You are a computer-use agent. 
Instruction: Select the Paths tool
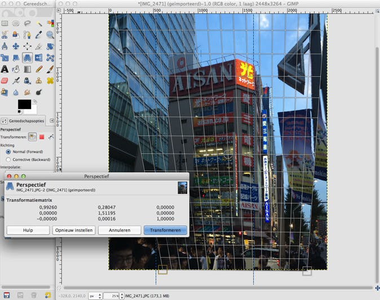point(28,34)
